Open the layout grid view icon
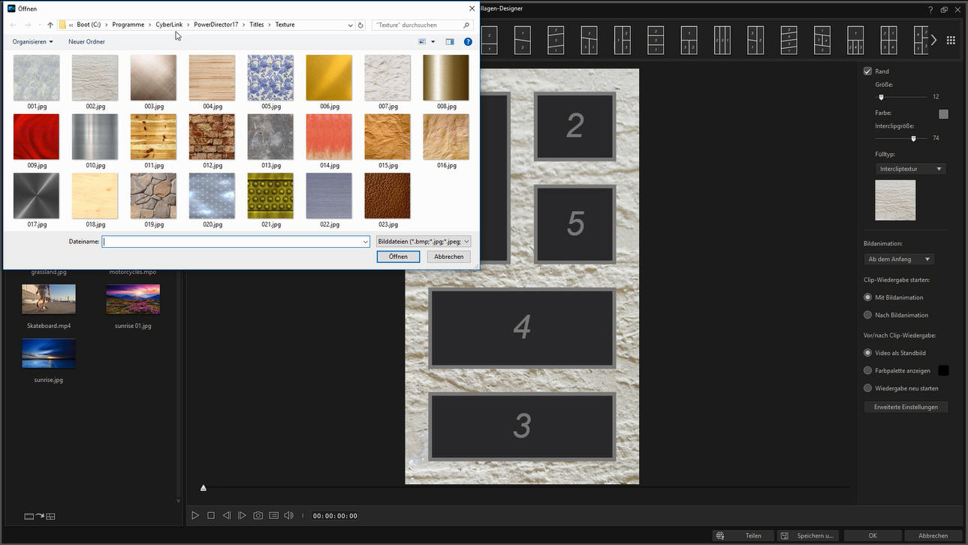The image size is (968, 545). click(x=951, y=40)
